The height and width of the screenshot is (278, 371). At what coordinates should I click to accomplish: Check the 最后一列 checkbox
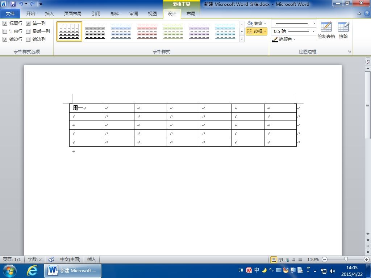(x=28, y=31)
